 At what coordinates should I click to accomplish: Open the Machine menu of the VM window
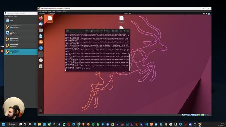(44, 11)
